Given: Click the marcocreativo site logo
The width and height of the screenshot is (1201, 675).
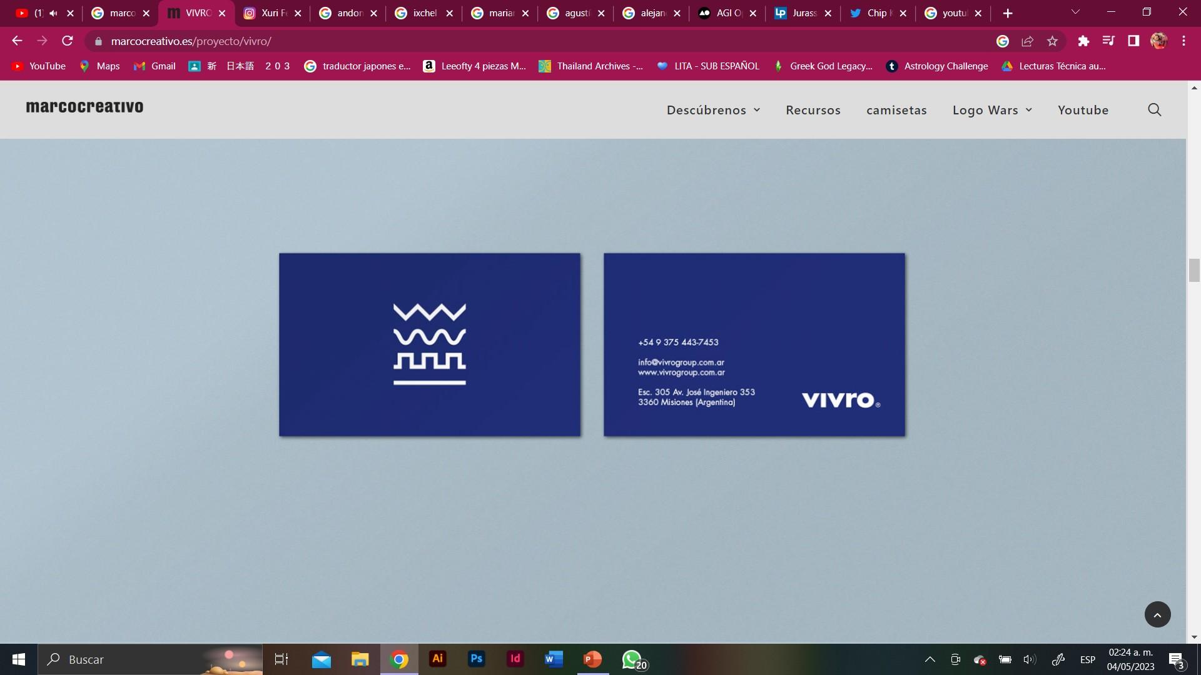Looking at the screenshot, I should [84, 107].
